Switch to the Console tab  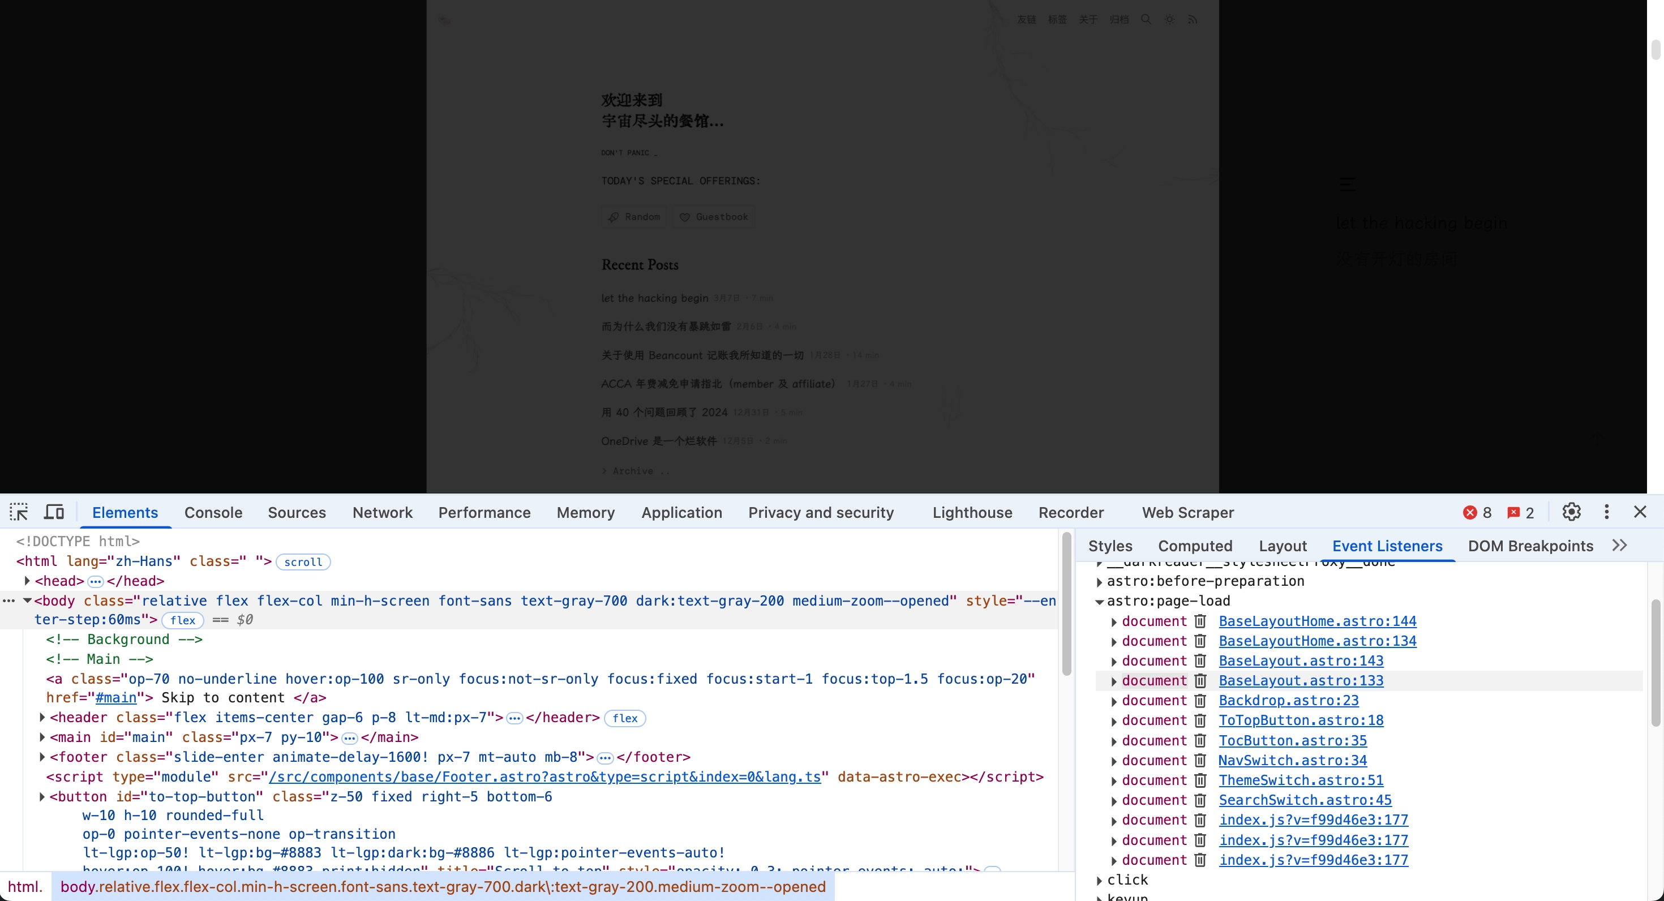pos(213,513)
